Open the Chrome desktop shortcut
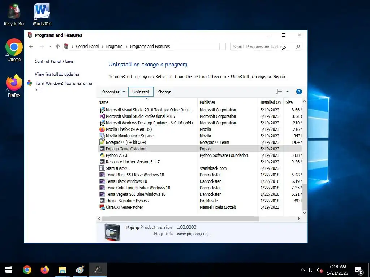370x277 pixels. click(14, 50)
